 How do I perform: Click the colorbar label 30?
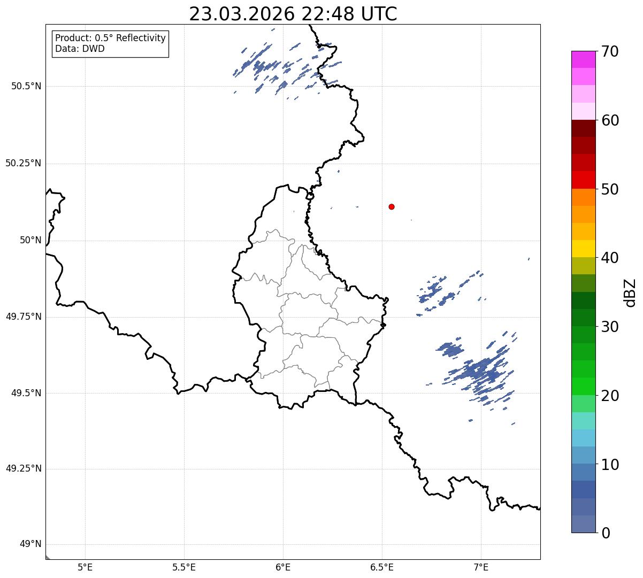pyautogui.click(x=610, y=327)
